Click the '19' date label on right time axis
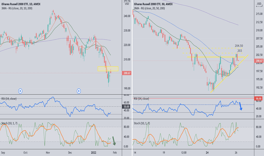Viewport: 264px width, 156px height. [x=164, y=153]
